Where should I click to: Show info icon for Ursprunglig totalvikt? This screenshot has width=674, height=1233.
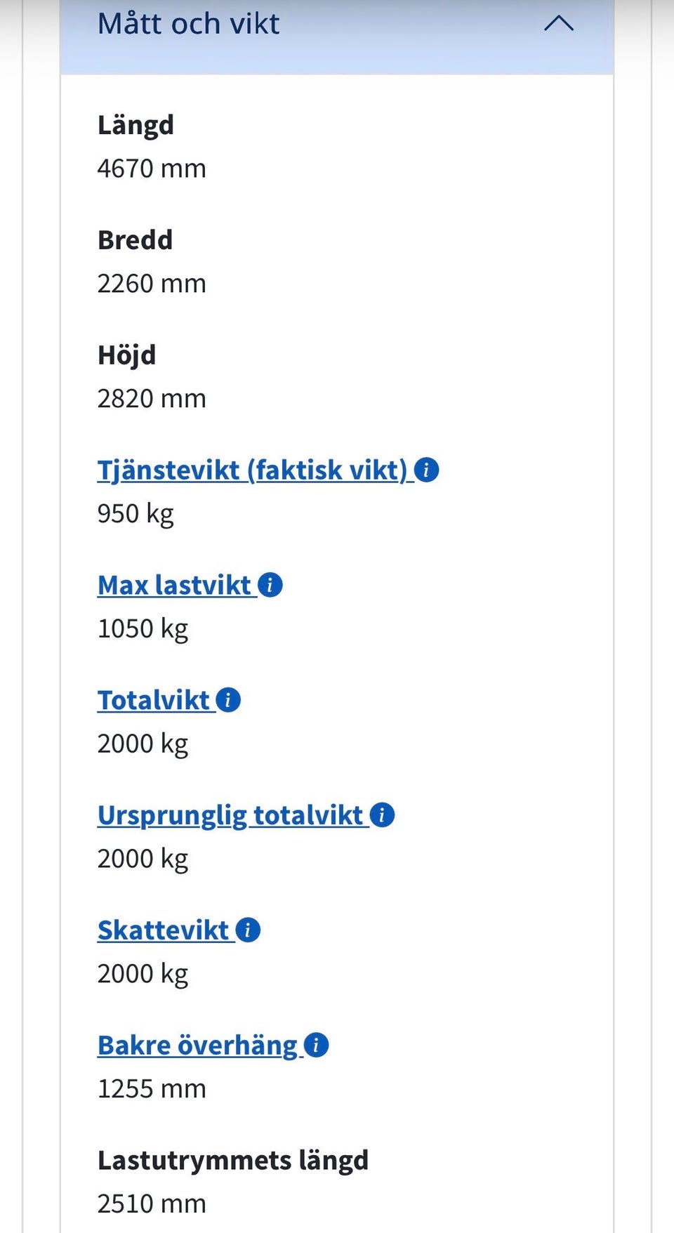coord(382,815)
